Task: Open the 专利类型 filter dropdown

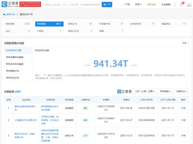Action: coord(166,91)
